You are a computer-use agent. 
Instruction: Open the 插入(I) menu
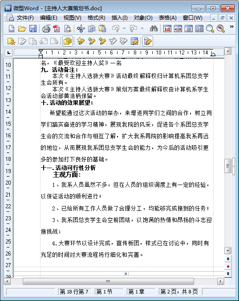[119, 18]
